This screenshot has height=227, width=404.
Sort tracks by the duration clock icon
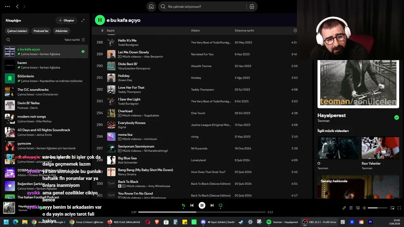pyautogui.click(x=295, y=31)
